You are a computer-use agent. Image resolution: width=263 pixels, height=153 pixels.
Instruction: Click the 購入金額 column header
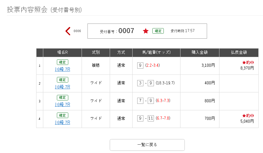coord(200,53)
